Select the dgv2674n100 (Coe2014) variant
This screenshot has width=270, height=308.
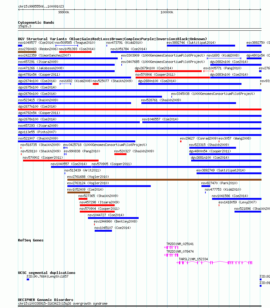[x=35, y=84]
